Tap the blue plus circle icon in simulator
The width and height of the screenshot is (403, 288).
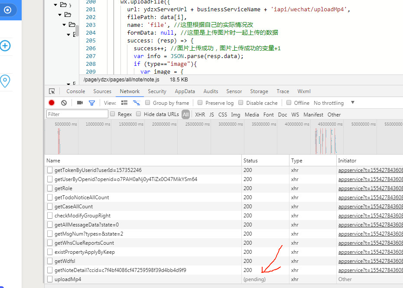coord(5,46)
